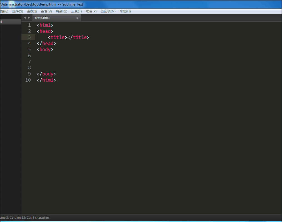Click the Sublime Text window title bar

coord(141,4)
